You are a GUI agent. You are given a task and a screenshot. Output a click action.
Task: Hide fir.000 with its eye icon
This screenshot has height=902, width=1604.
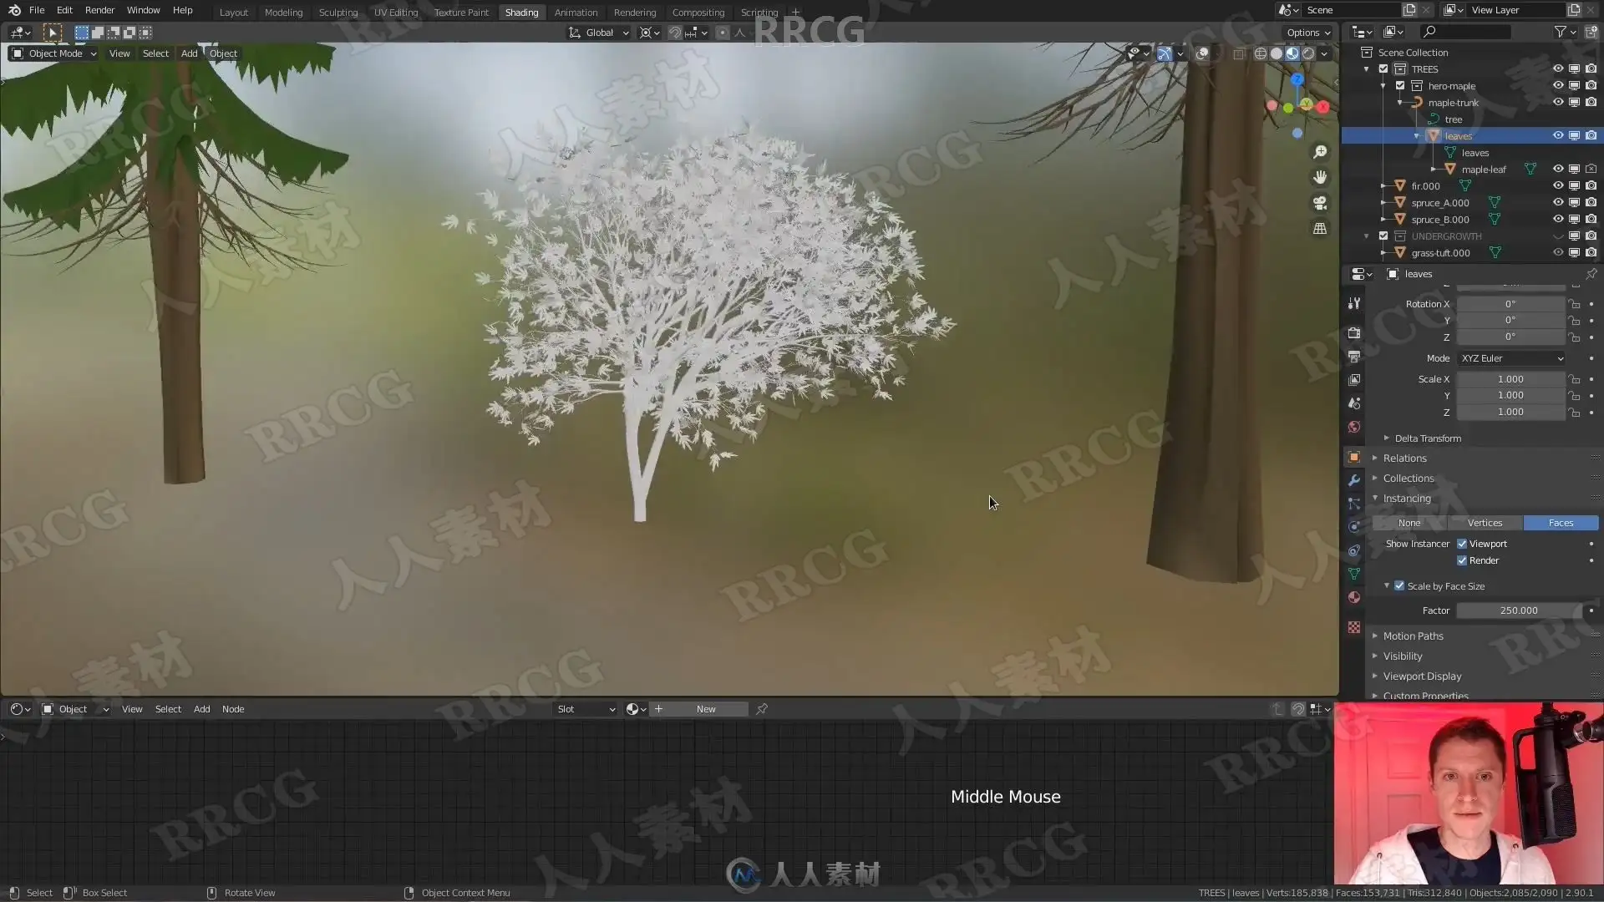1558,185
